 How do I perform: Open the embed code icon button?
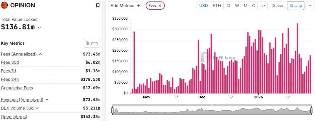point(263,6)
